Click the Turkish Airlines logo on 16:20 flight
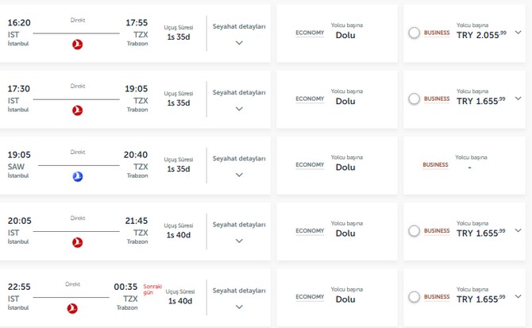The height and width of the screenshot is (328, 532). point(77,44)
